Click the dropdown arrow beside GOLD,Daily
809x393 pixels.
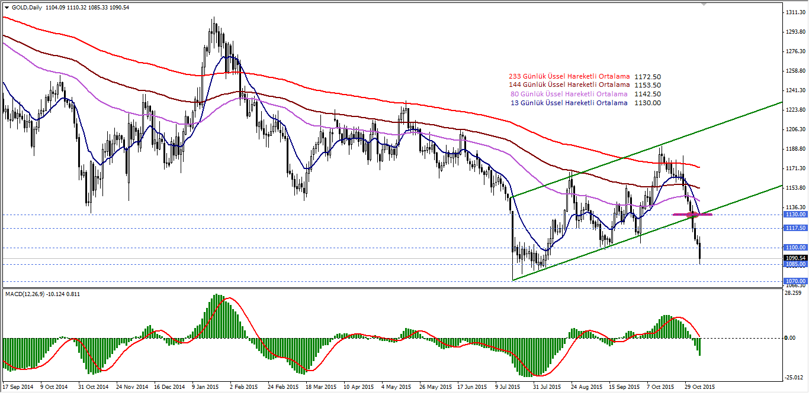[7, 7]
